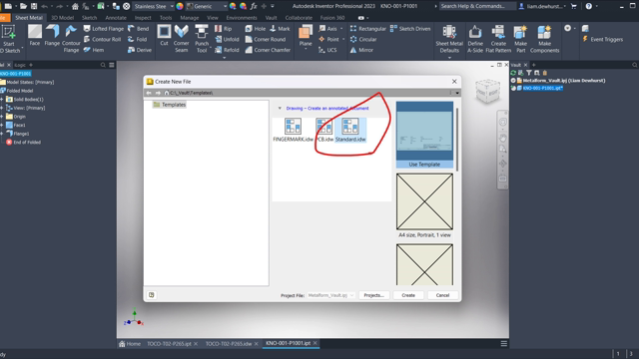Select the Unfold tool
The image size is (639, 359).
coord(227,39)
